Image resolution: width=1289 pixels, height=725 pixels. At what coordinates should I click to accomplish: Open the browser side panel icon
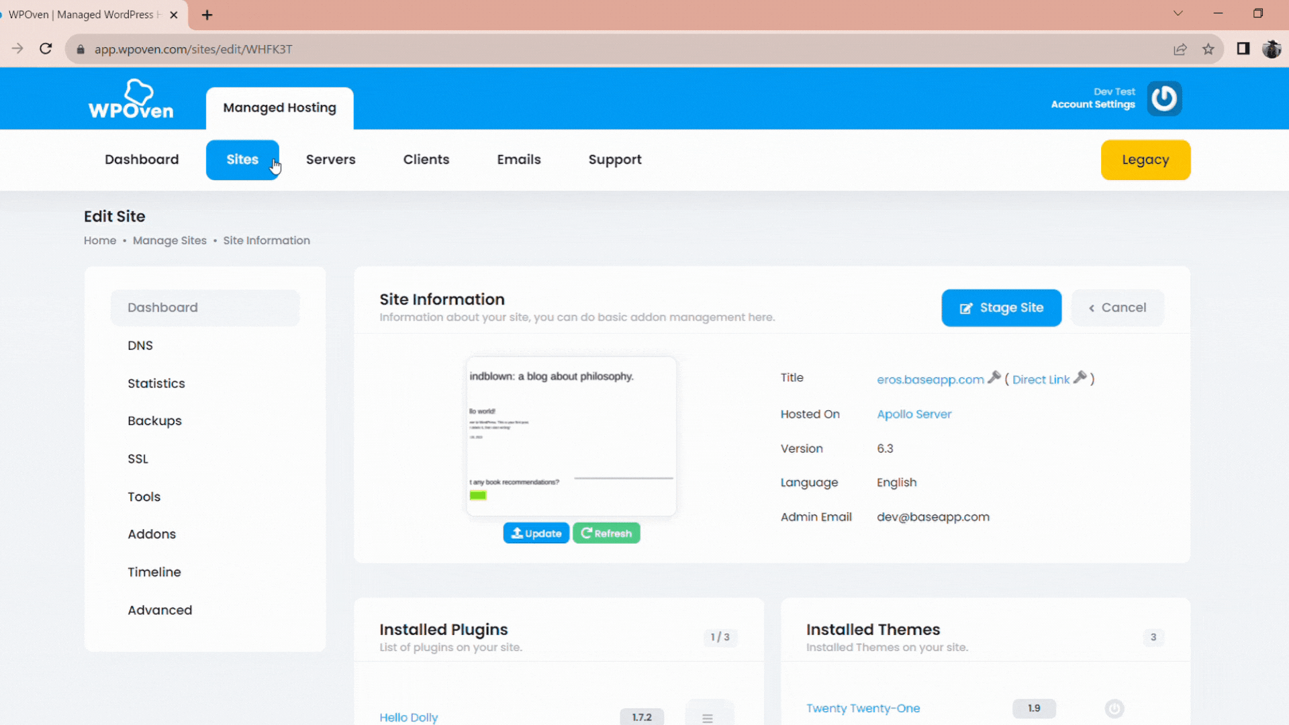pyautogui.click(x=1243, y=49)
